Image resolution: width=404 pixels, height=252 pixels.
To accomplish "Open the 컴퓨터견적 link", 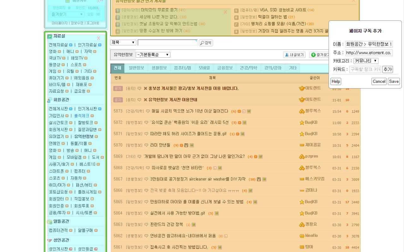I will coord(58,230).
